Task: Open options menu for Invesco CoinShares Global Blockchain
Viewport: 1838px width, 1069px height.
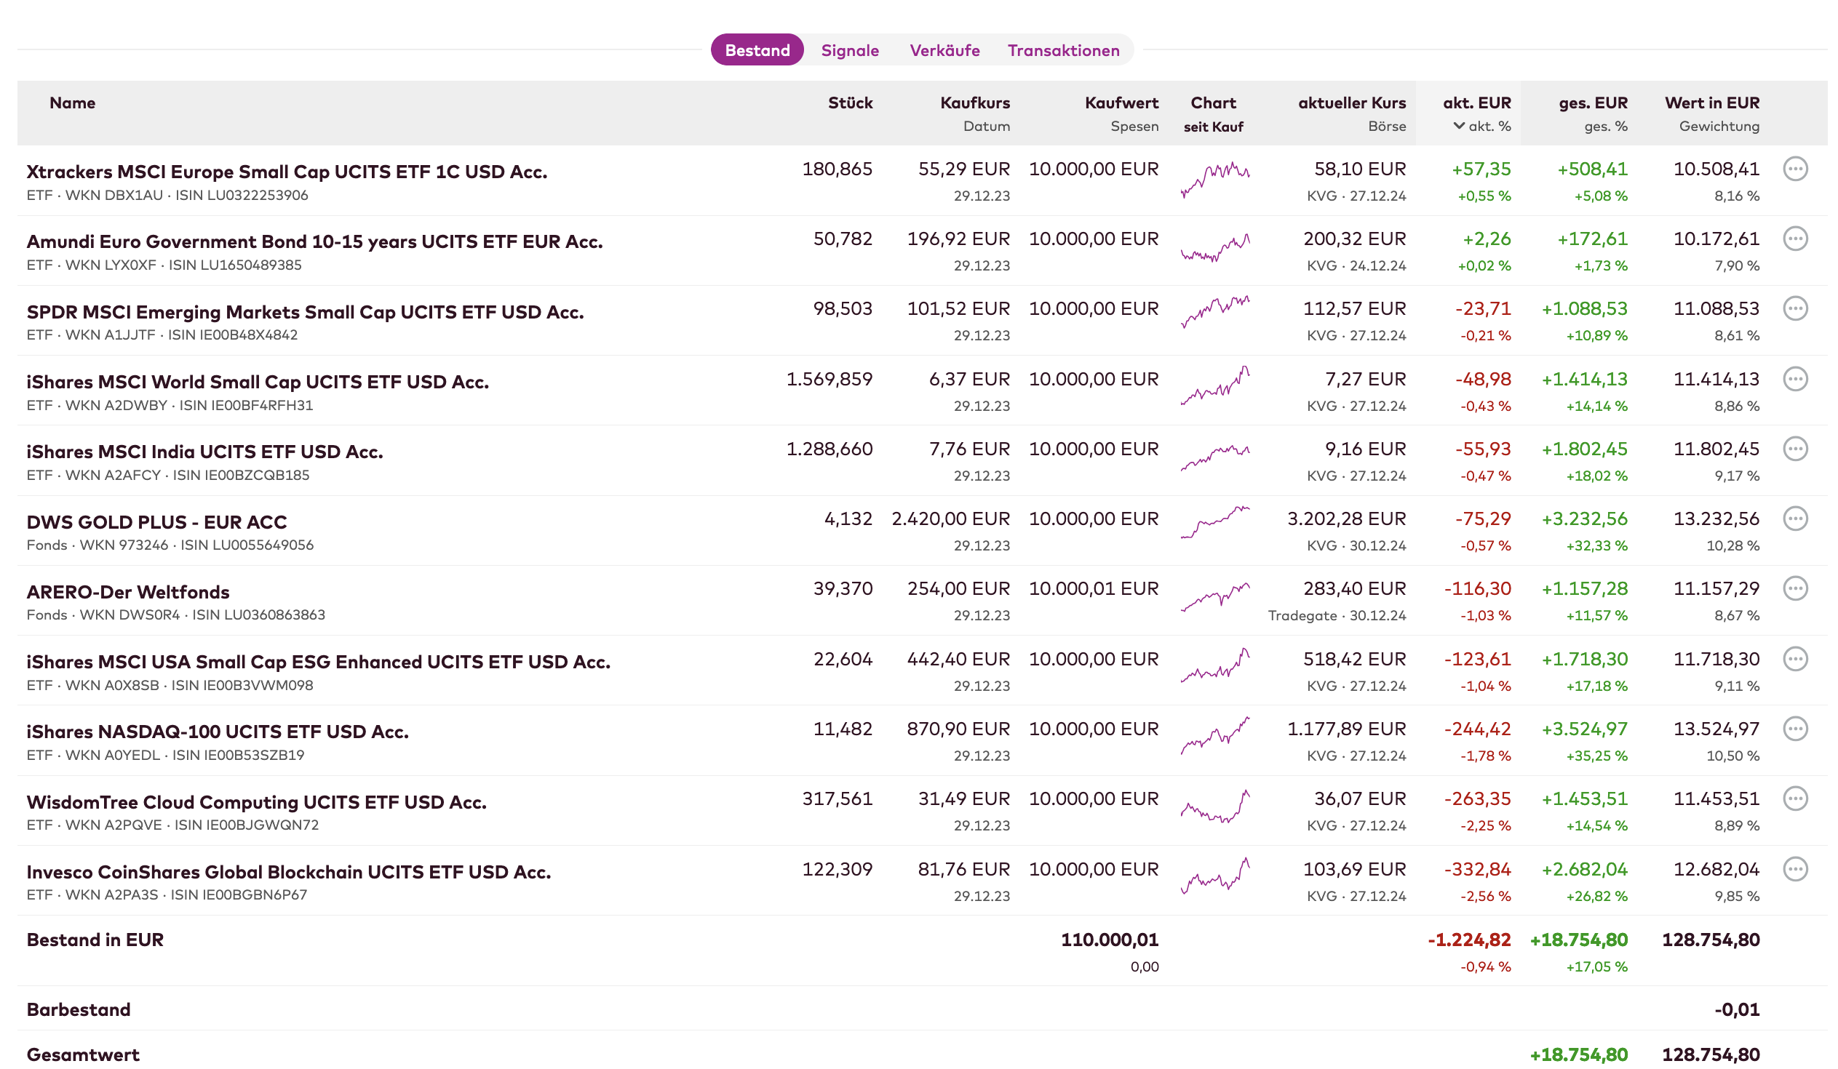Action: click(x=1794, y=869)
